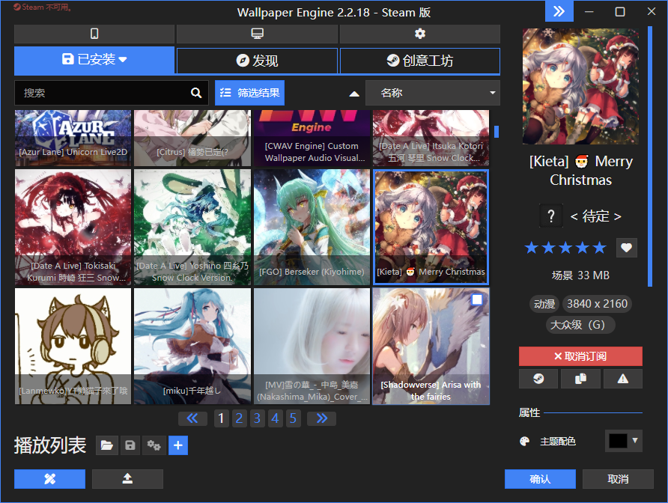Expand the 主题配色 dropdown arrow
This screenshot has width=668, height=503.
[x=635, y=440]
